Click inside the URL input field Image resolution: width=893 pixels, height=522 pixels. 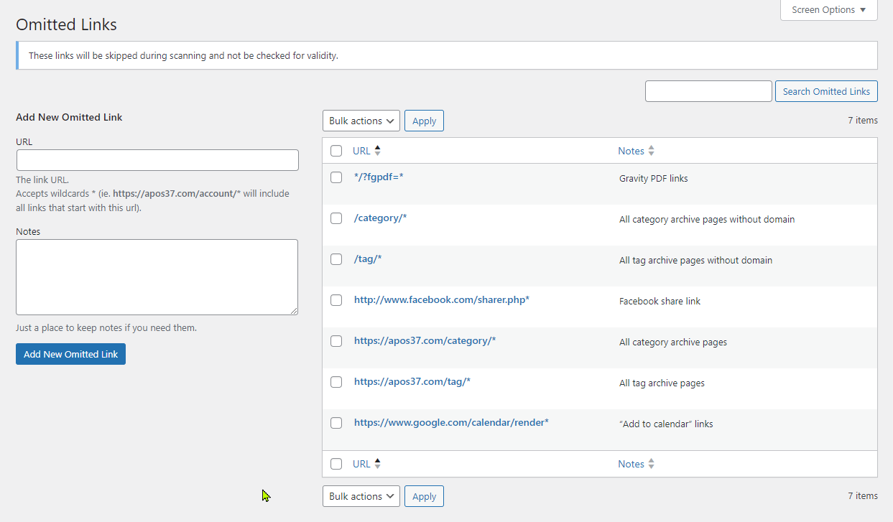pos(157,159)
